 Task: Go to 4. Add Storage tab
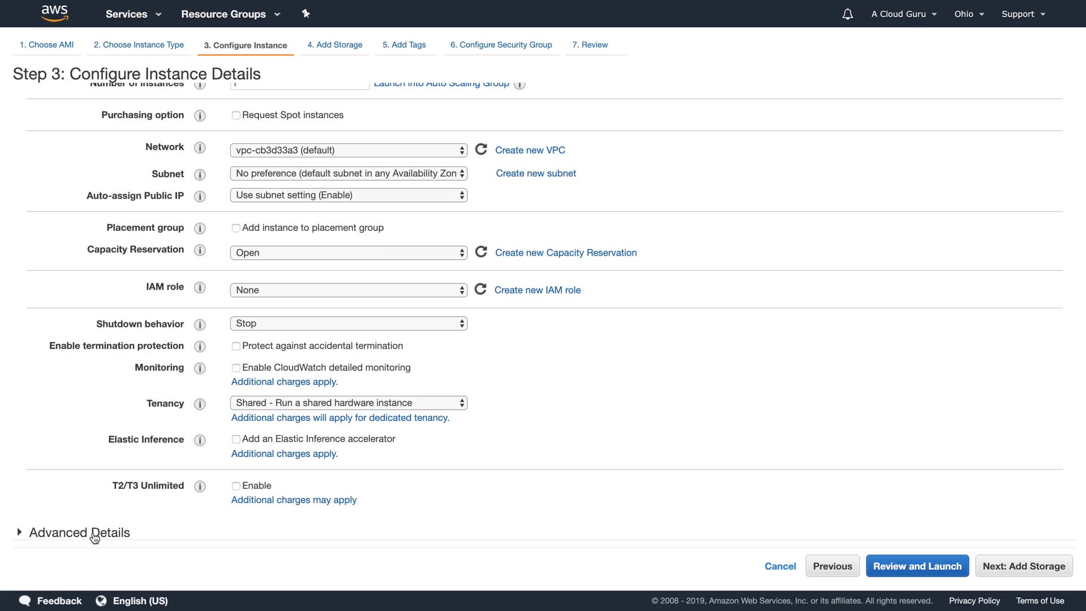(334, 45)
